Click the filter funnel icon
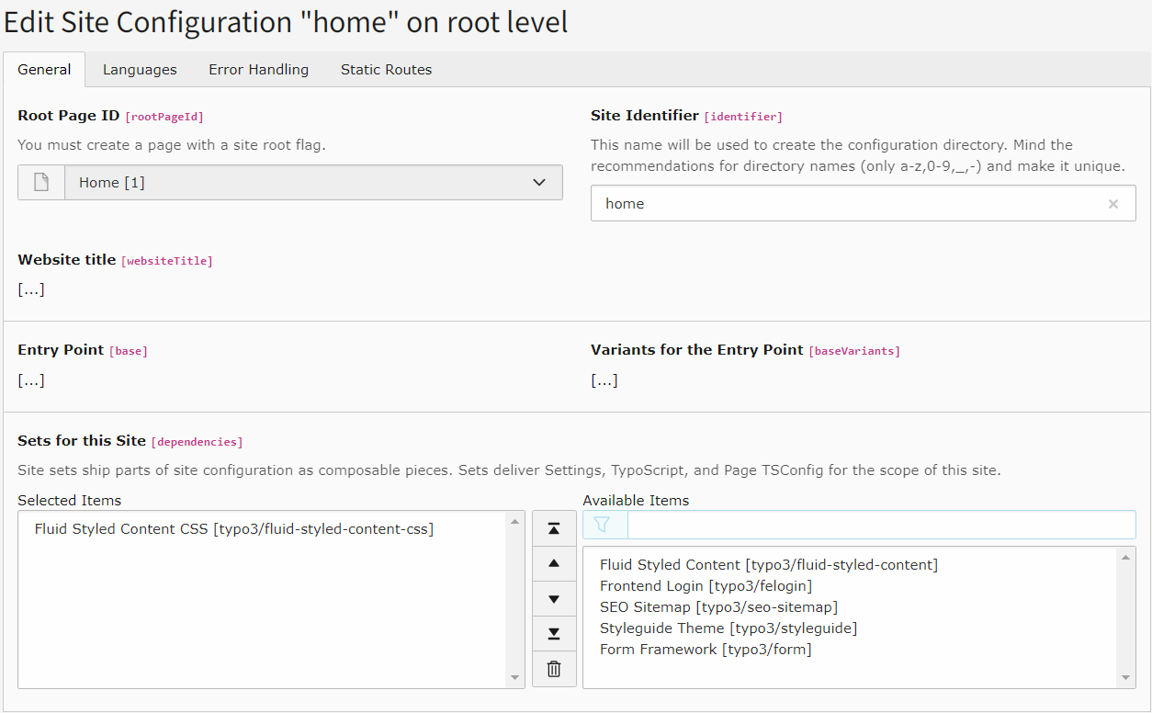Viewport: 1152px width, 713px height. pos(603,525)
